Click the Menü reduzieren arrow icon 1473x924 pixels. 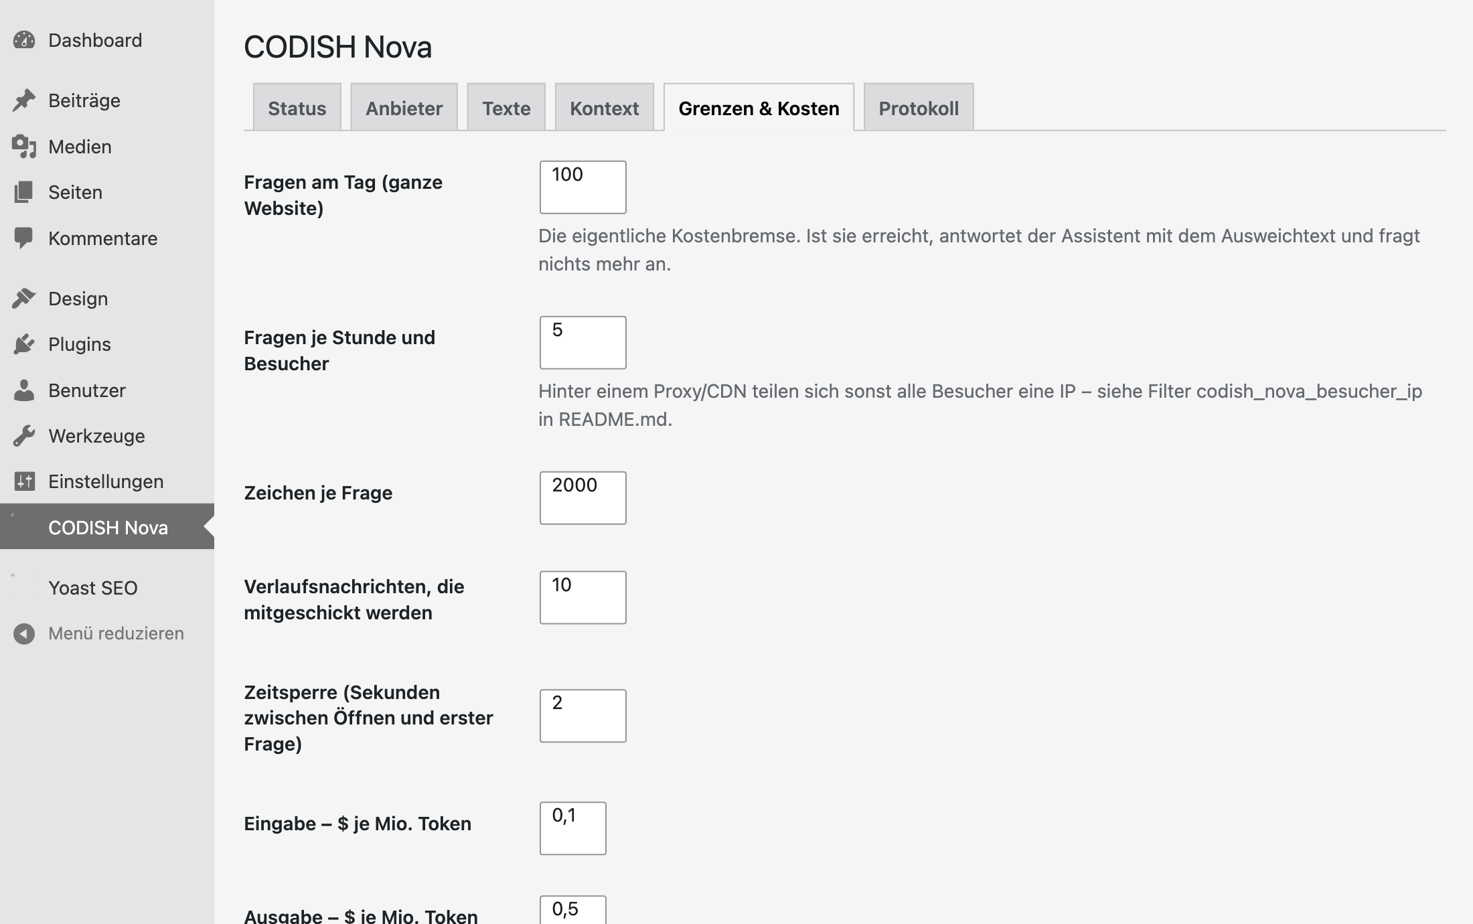(x=24, y=633)
